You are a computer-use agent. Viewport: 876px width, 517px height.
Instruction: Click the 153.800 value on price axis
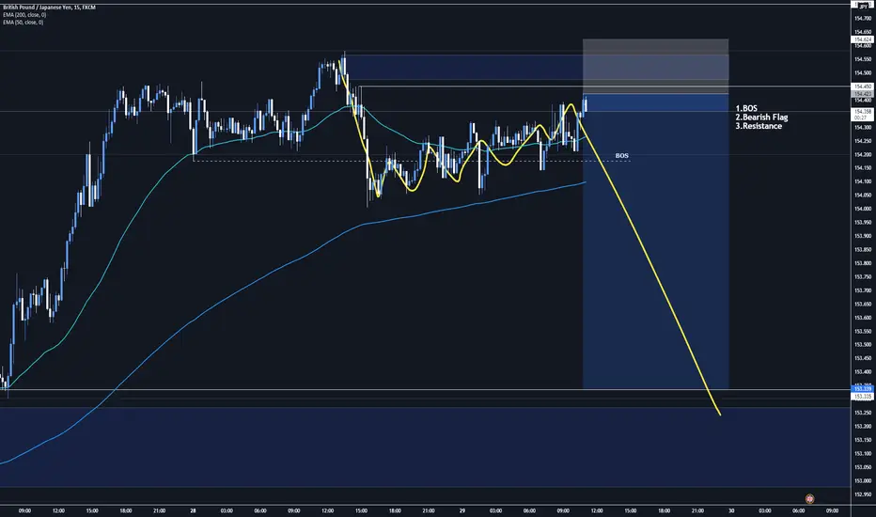click(863, 262)
